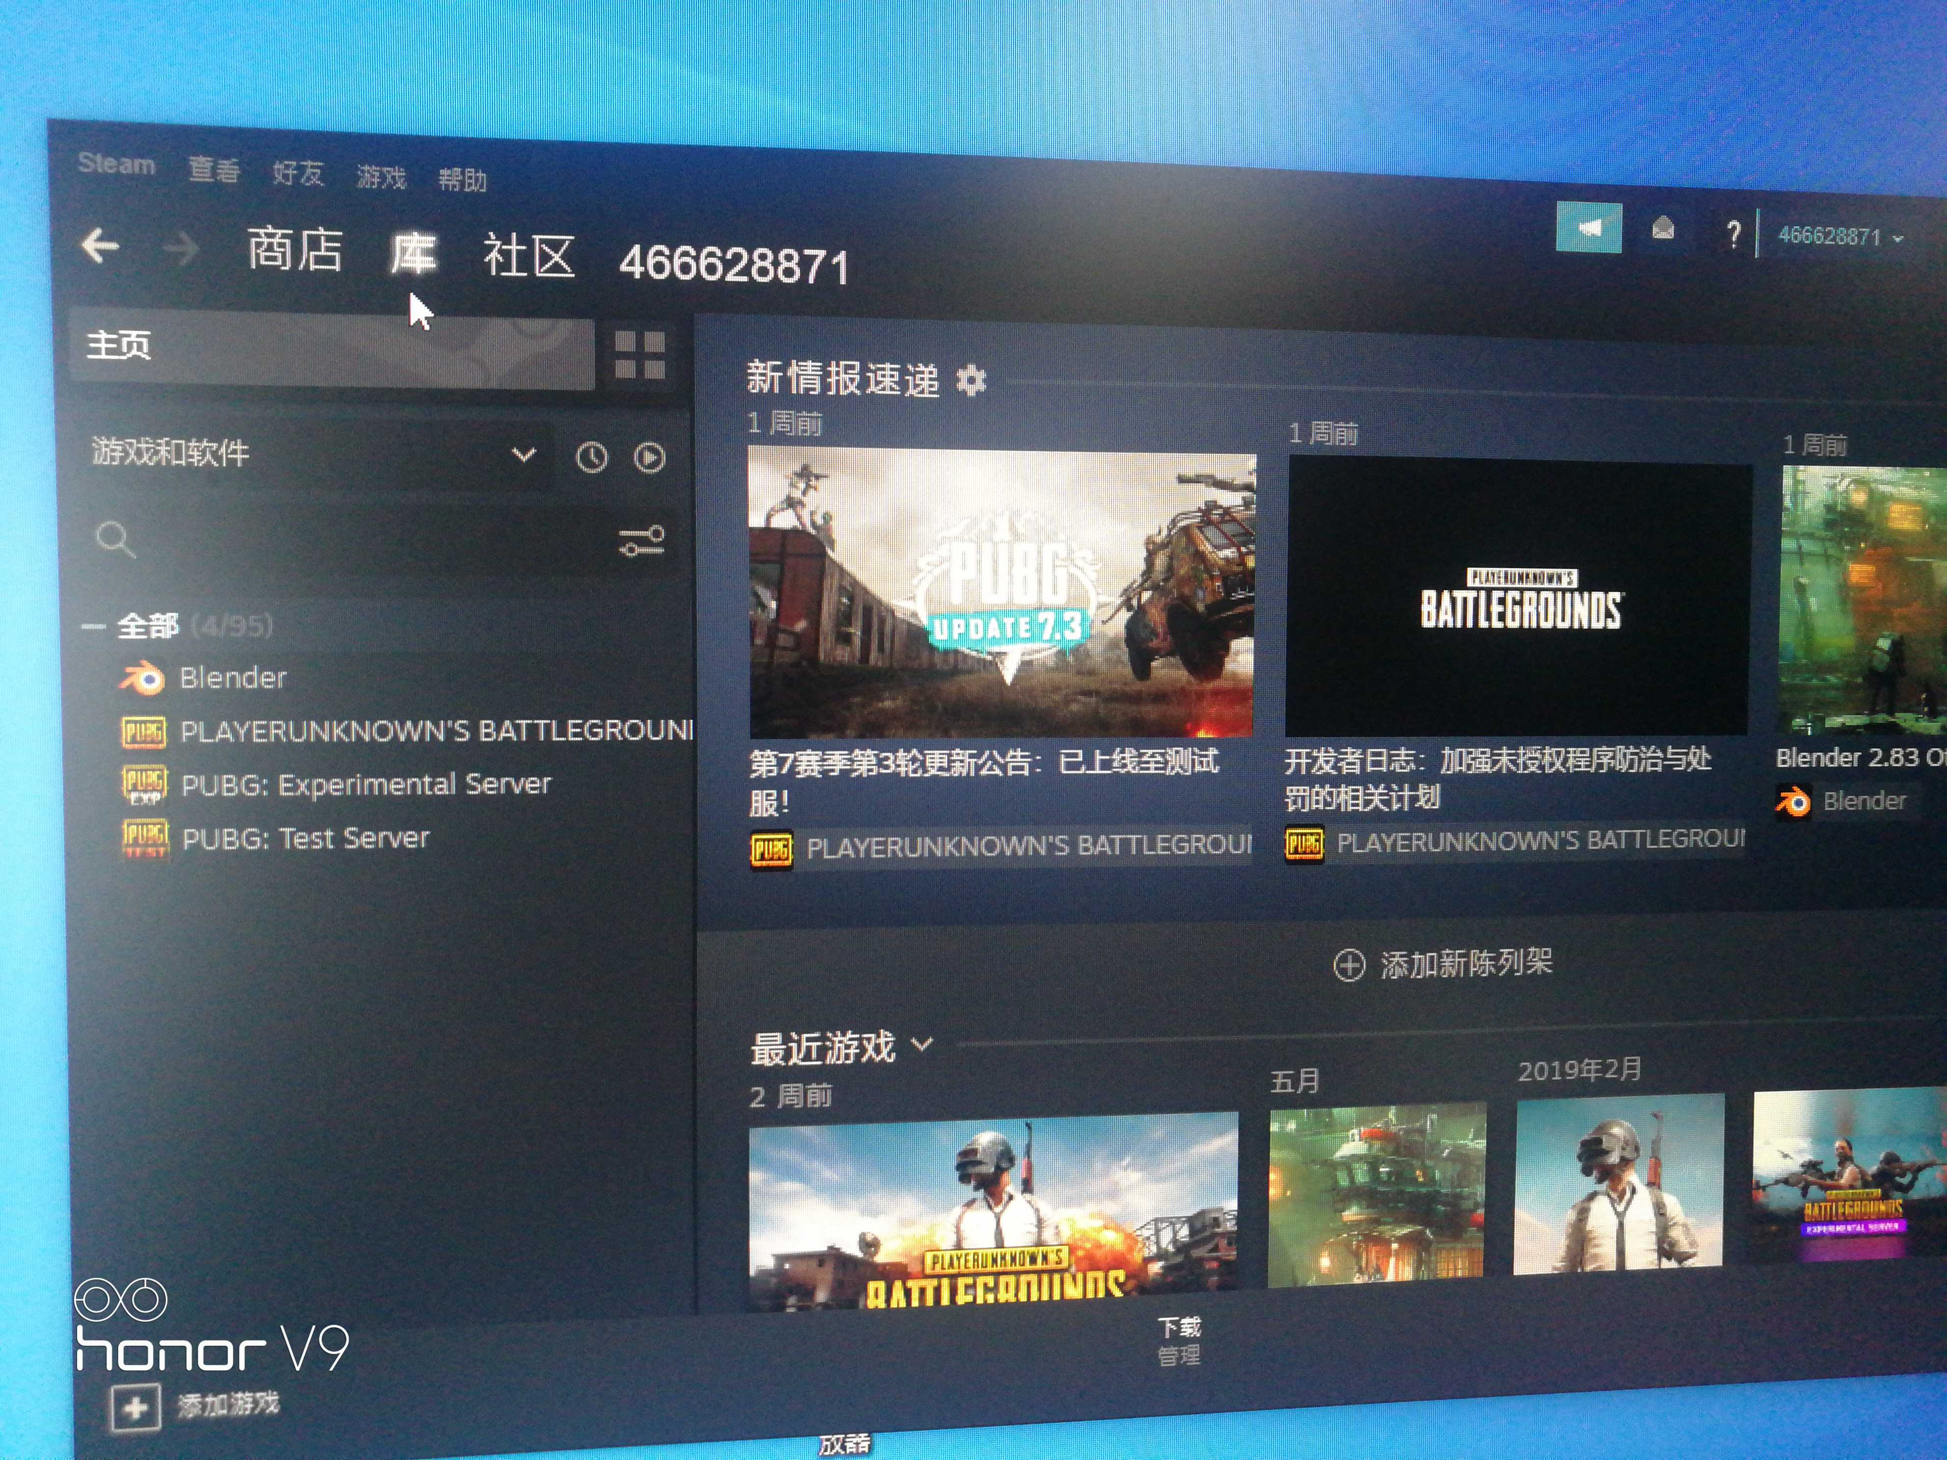The image size is (1947, 1460).
Task: Open the 466628871 profile tab
Action: coord(734,264)
